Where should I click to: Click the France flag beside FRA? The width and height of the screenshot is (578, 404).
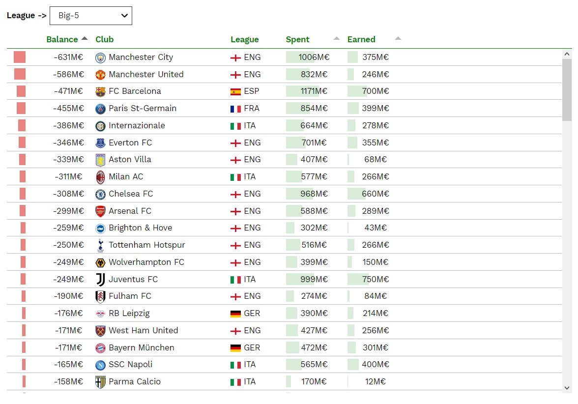point(235,109)
